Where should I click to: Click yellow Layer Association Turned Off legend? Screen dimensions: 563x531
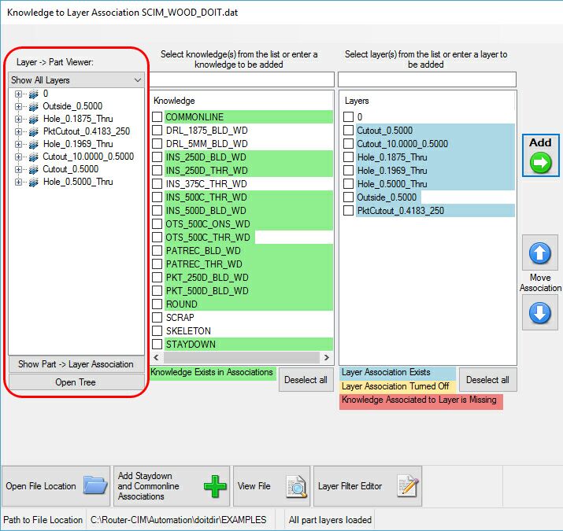(x=398, y=386)
